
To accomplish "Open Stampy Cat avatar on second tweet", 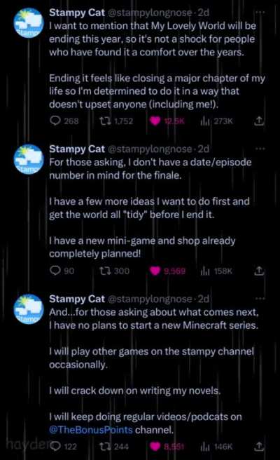I will [x=29, y=159].
